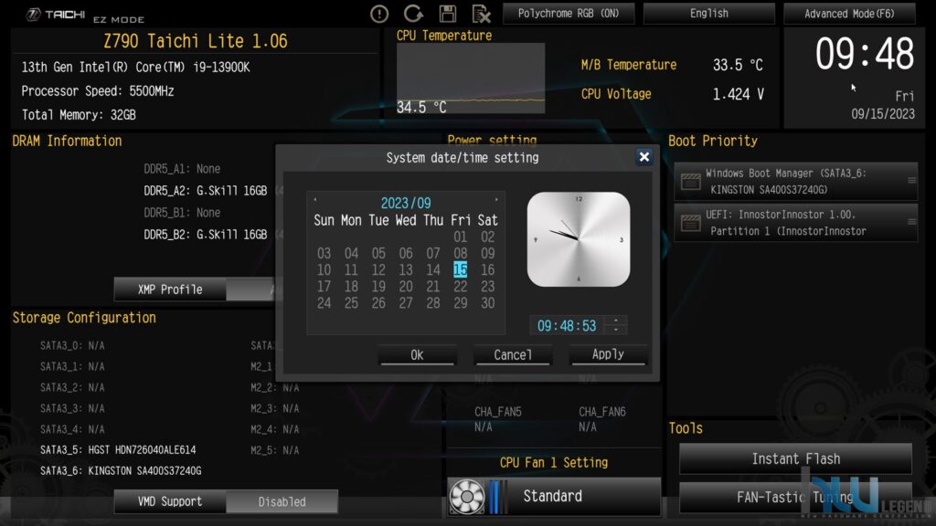Go to next month in calendar
The height and width of the screenshot is (526, 936).
pyautogui.click(x=496, y=200)
